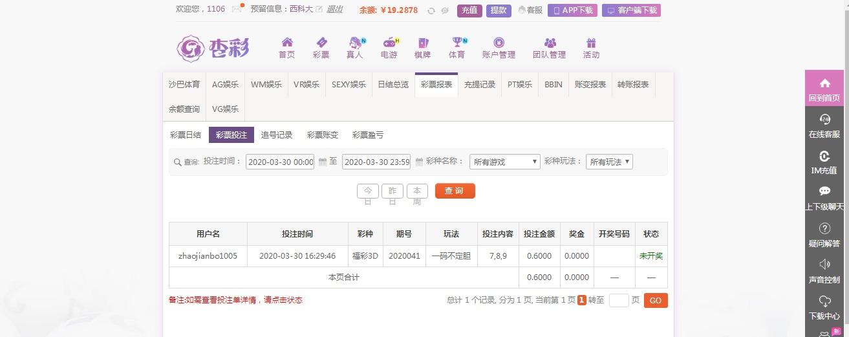Click the current page number 1 badge
849x337 pixels.
coord(582,300)
